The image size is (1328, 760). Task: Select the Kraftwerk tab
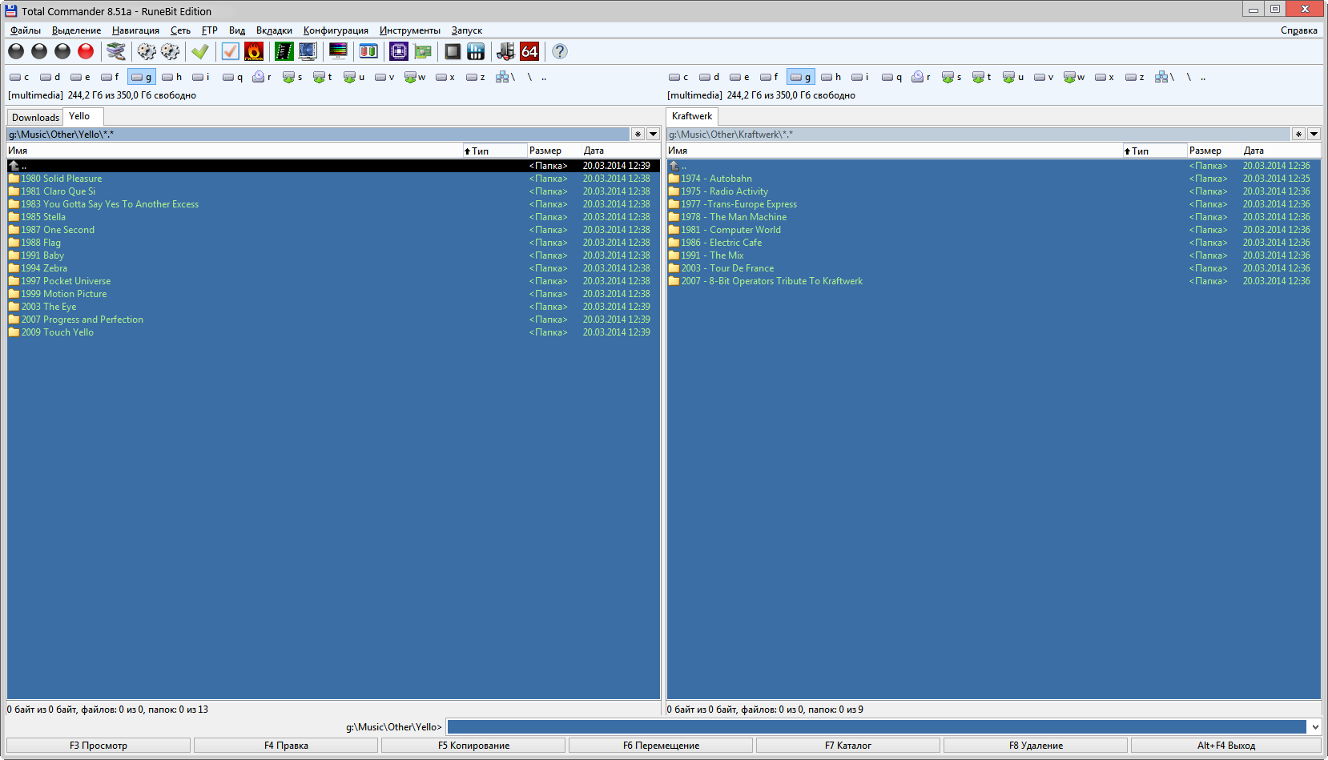pos(692,116)
